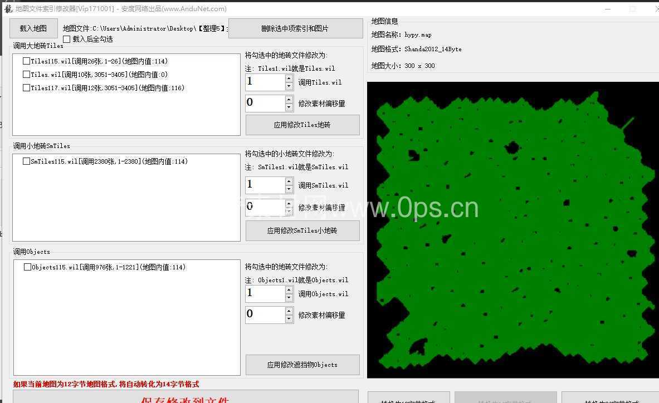The height and width of the screenshot is (403, 659).
Task: Click the 调用Tiles.wil number input field
Action: (x=265, y=82)
